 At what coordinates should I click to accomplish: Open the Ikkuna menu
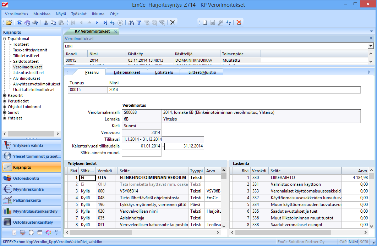[x=98, y=14]
